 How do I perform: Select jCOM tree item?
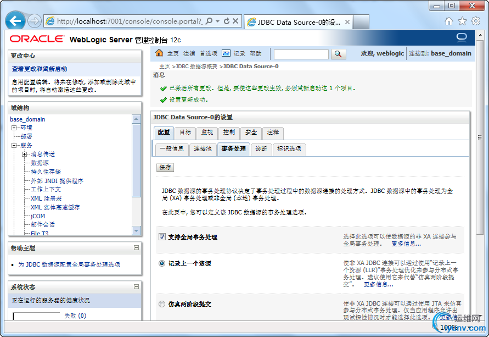pyautogui.click(x=38, y=216)
